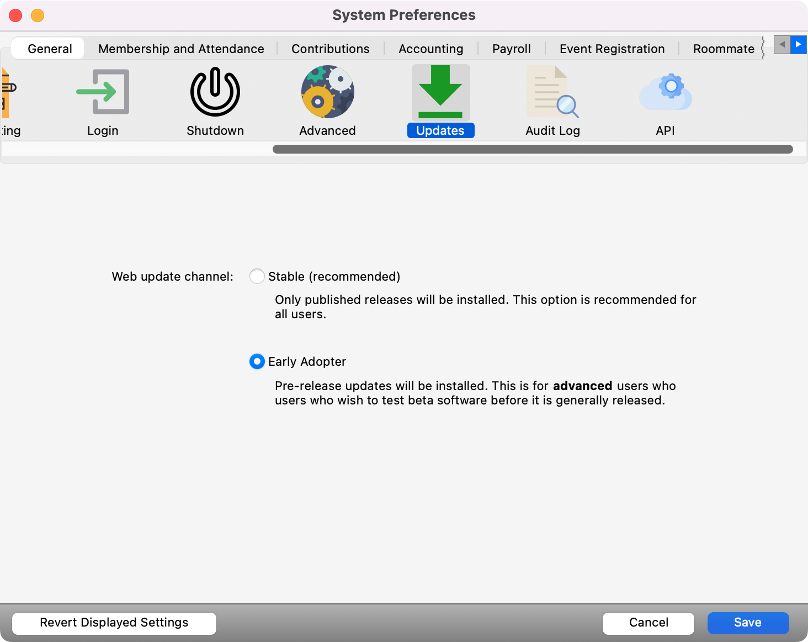This screenshot has height=642, width=808.
Task: Click the horizontal icon scrollbar
Action: [x=532, y=149]
